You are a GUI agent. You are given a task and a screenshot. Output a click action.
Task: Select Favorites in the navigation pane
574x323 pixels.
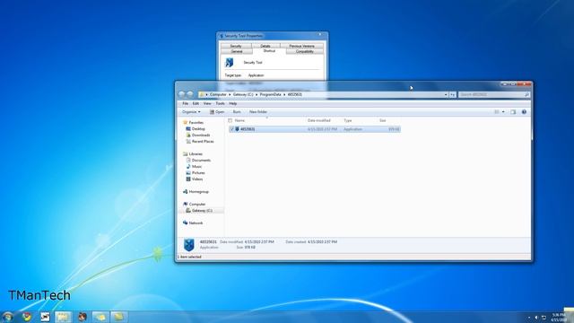click(194, 122)
